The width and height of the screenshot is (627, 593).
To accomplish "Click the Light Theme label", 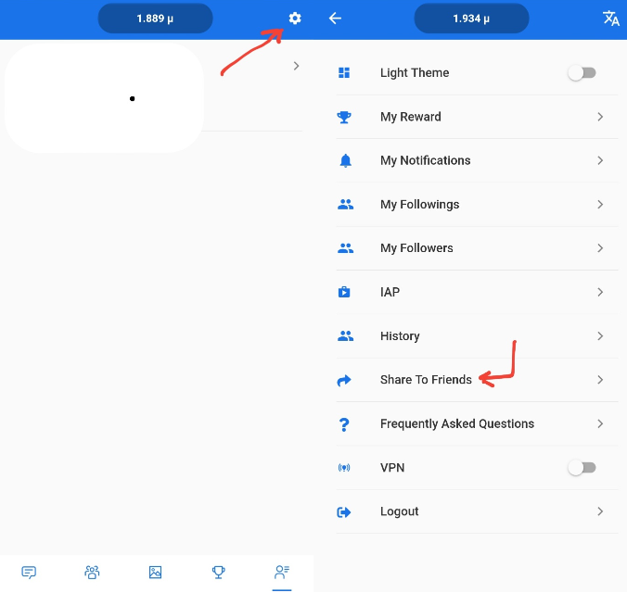I will point(415,72).
